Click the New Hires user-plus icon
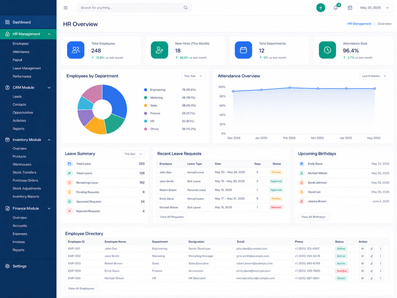397x298 pixels. [x=159, y=50]
